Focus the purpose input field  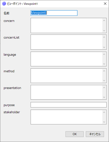pos(68,105)
